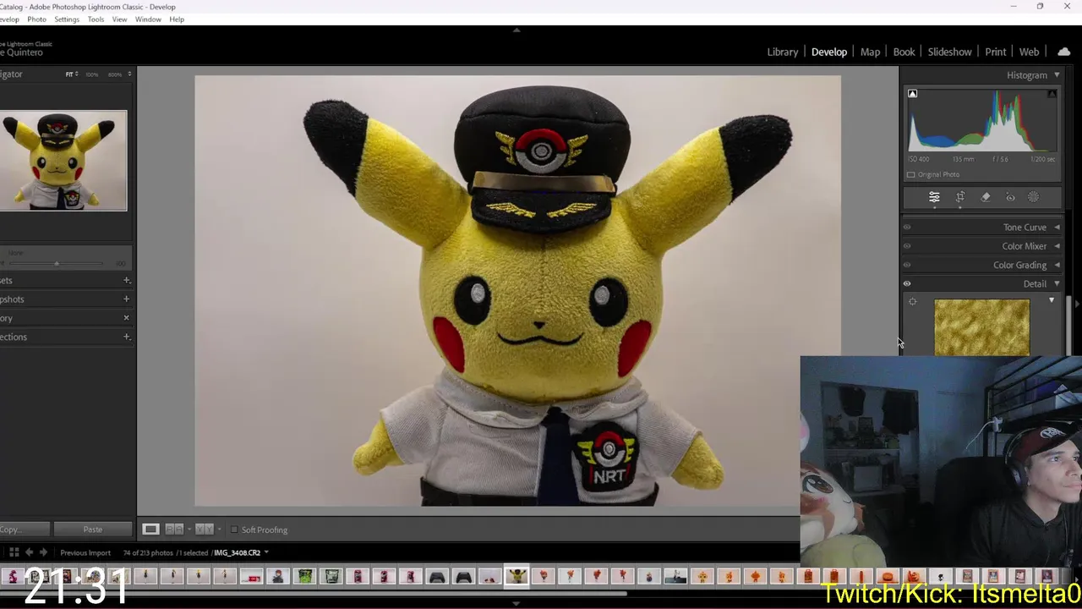This screenshot has height=609, width=1082.
Task: Check the Original Photo box
Action: (x=910, y=174)
